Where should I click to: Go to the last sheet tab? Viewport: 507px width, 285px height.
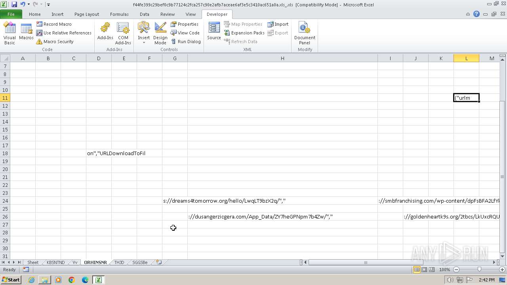19,262
